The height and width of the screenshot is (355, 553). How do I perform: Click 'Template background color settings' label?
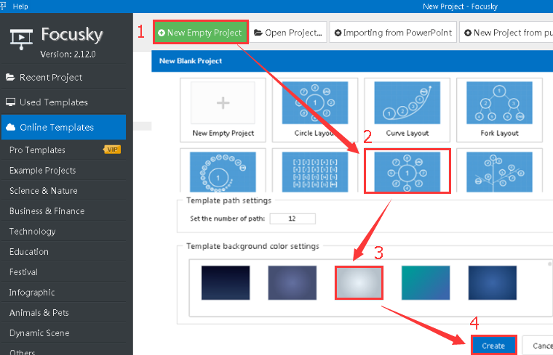252,246
